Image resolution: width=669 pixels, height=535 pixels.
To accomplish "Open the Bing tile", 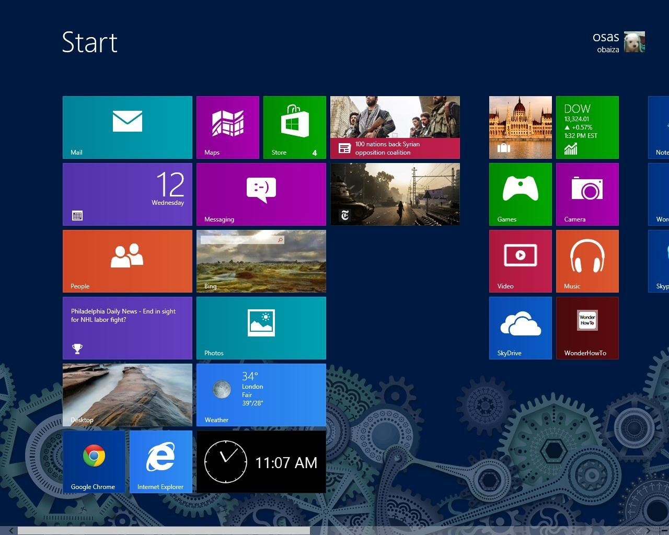I will click(x=261, y=261).
